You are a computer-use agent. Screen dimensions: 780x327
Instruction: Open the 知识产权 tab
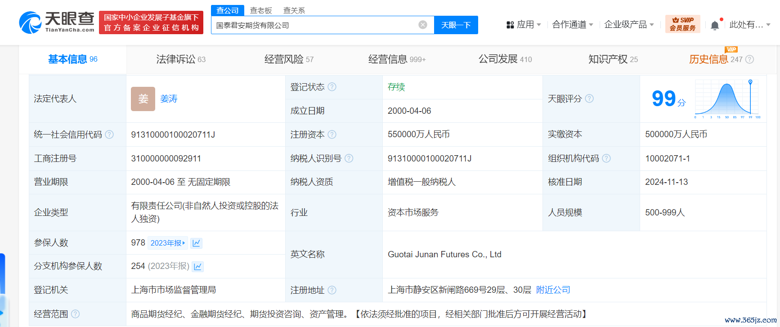tap(613, 59)
